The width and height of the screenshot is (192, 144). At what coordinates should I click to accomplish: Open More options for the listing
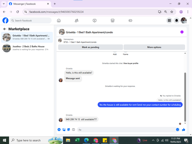point(154,47)
